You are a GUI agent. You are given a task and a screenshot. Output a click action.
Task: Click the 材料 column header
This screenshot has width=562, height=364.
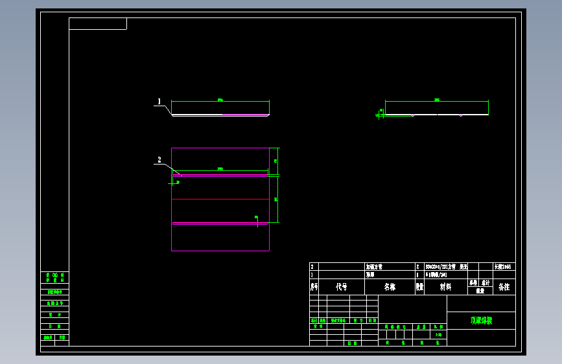(x=445, y=287)
